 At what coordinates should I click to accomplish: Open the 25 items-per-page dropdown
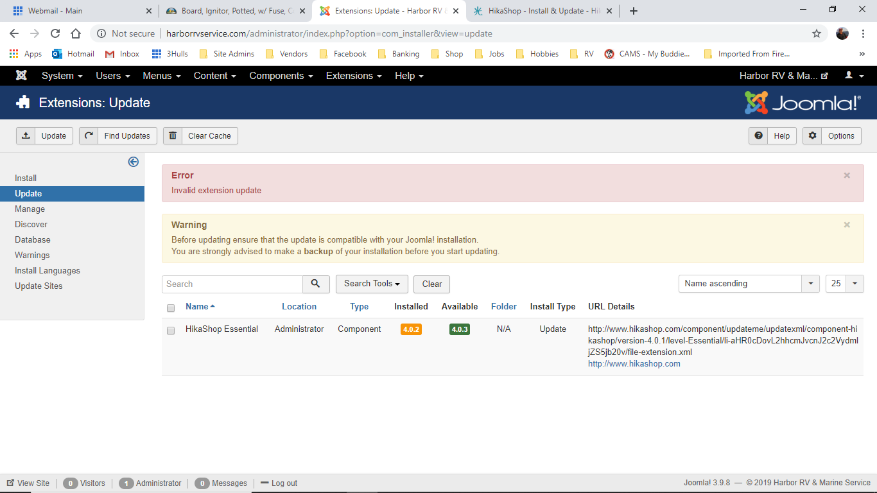click(x=844, y=283)
